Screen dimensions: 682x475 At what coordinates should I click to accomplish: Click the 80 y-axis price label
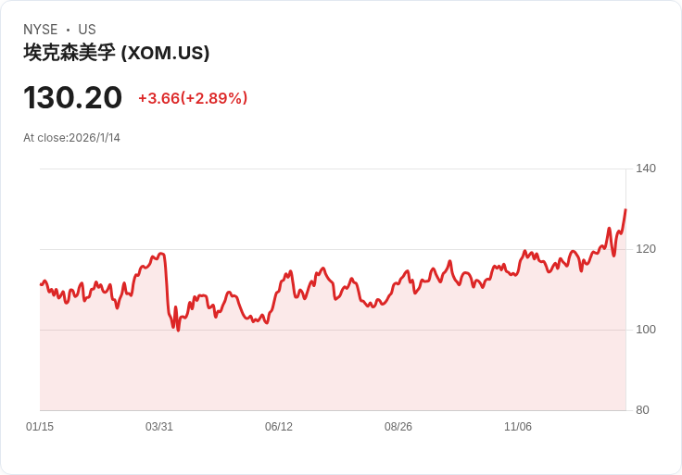coord(642,410)
